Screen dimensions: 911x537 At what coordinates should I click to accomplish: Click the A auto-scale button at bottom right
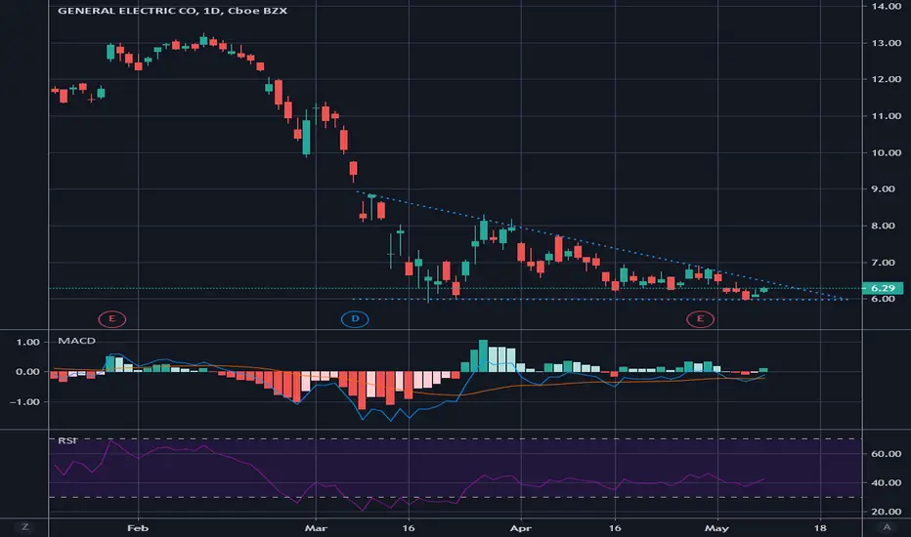pyautogui.click(x=887, y=527)
